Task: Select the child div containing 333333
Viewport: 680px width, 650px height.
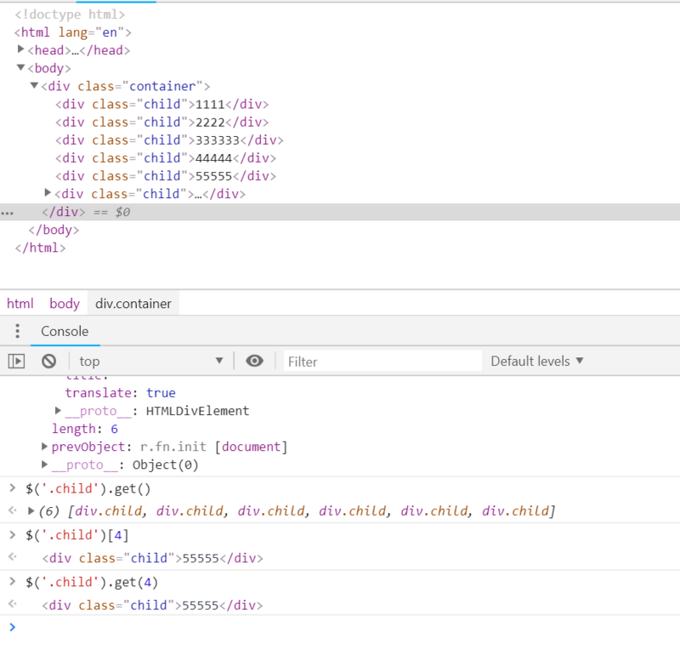Action: coord(169,140)
